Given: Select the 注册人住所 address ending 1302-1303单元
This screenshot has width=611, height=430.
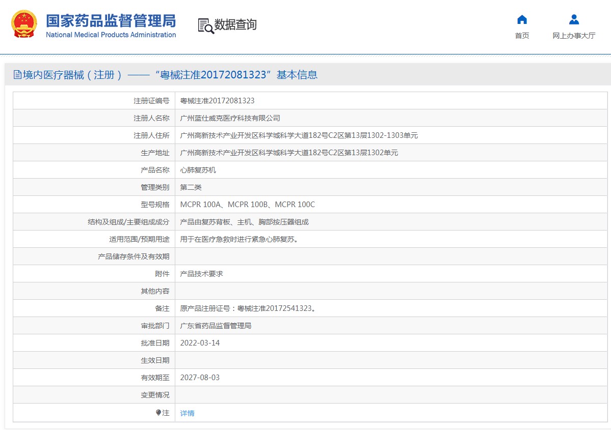Looking at the screenshot, I should pos(299,135).
